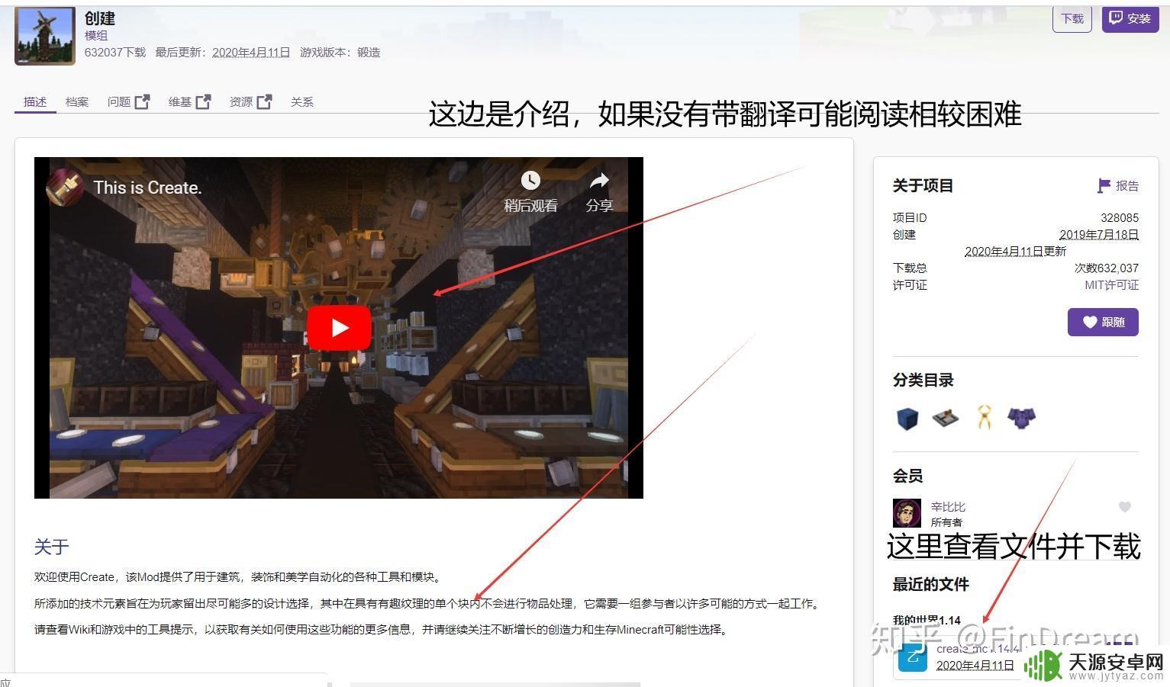Select the golden tongs category icon
This screenshot has height=687, width=1170.
[x=985, y=417]
